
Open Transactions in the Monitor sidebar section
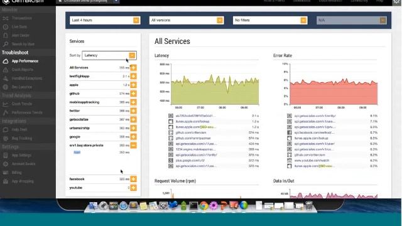pyautogui.click(x=22, y=18)
